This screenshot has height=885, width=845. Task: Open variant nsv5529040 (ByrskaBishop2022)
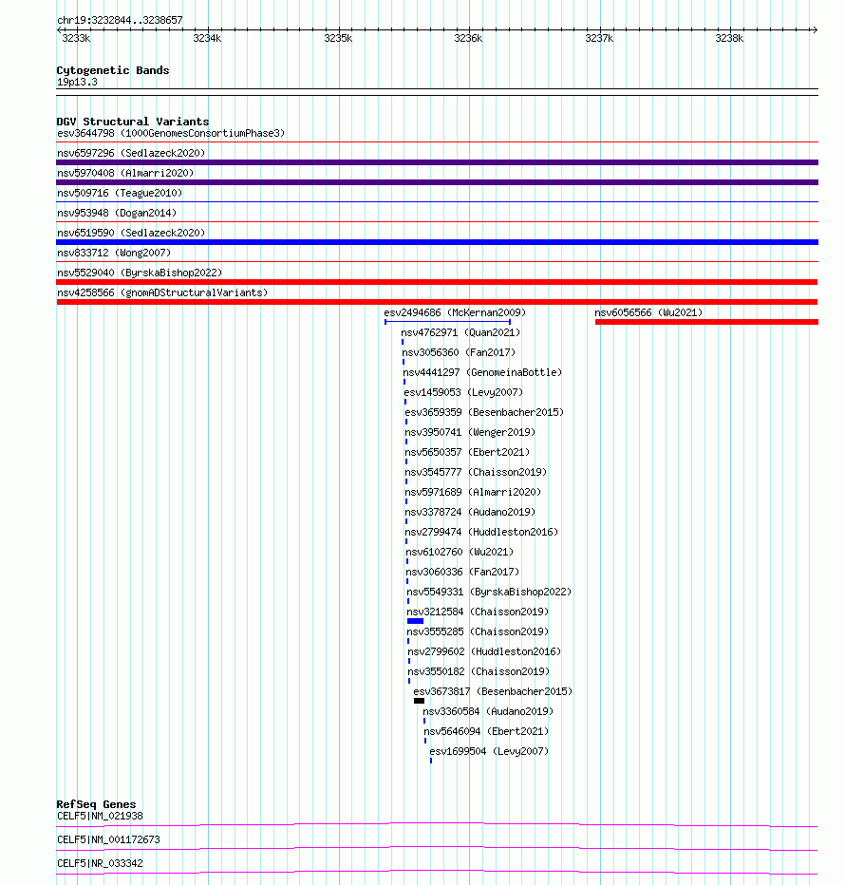click(140, 273)
